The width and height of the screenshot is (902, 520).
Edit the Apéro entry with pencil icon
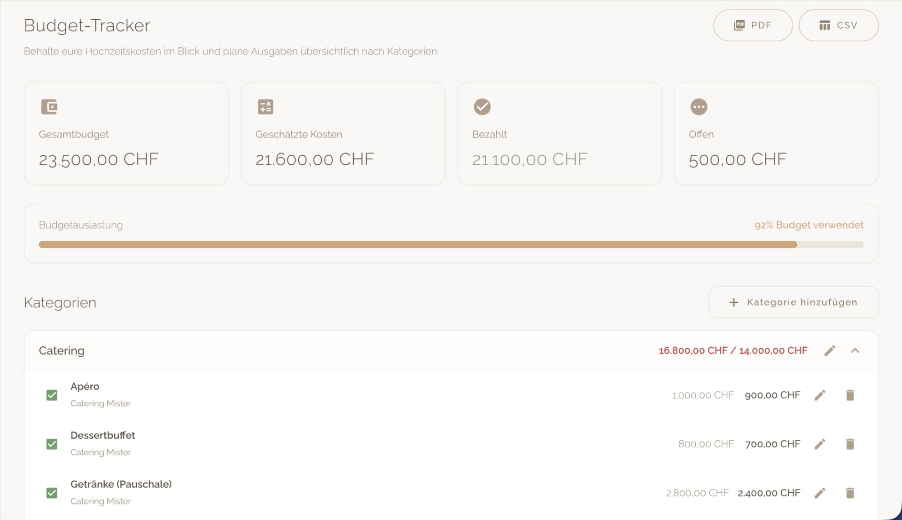pos(820,395)
